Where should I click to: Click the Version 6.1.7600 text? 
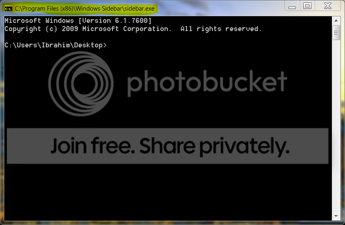115,21
